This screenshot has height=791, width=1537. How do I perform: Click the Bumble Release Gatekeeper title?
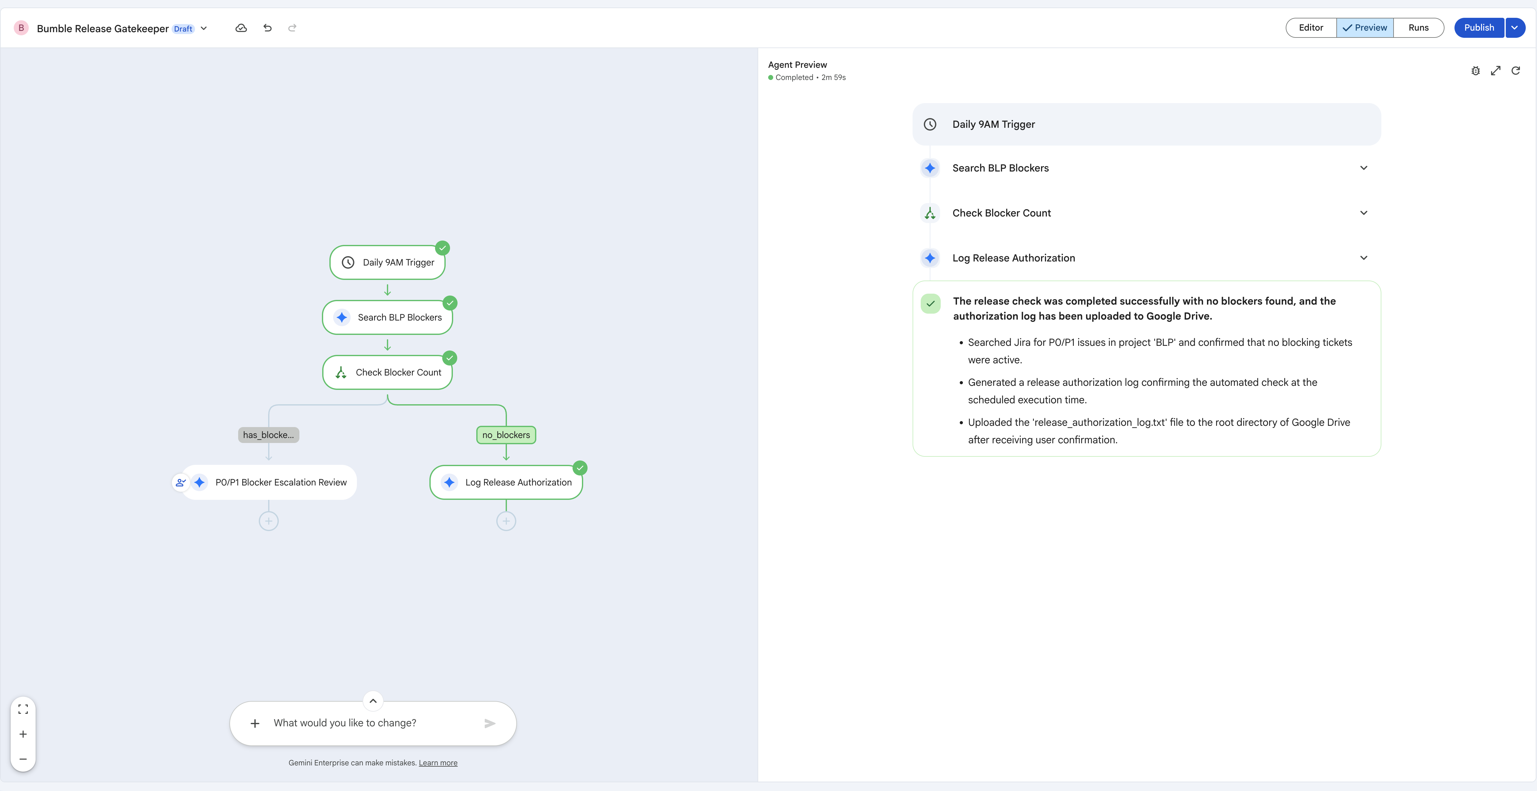[x=103, y=29]
